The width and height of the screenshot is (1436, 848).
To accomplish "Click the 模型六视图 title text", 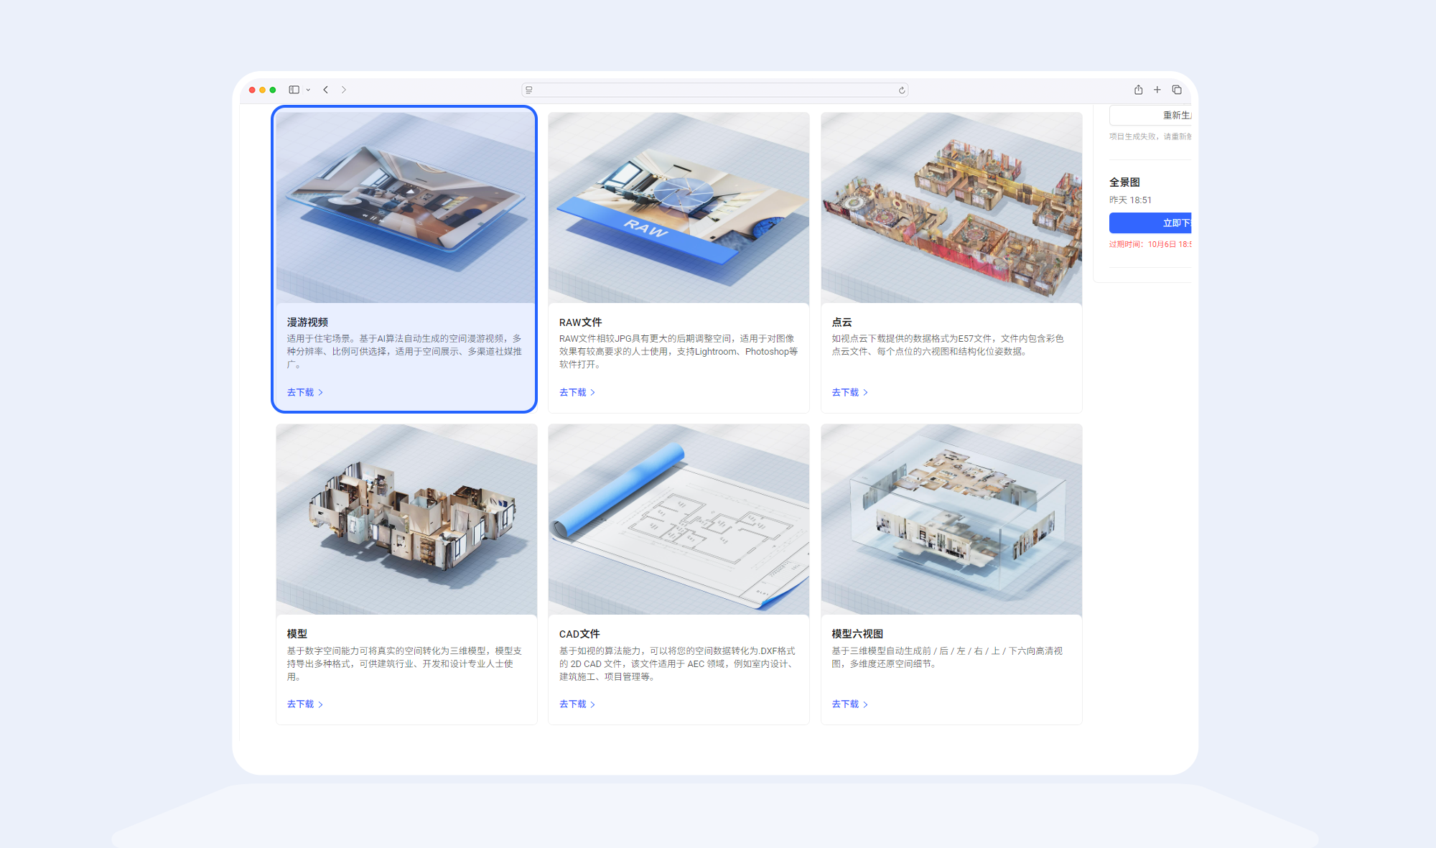I will (x=857, y=634).
